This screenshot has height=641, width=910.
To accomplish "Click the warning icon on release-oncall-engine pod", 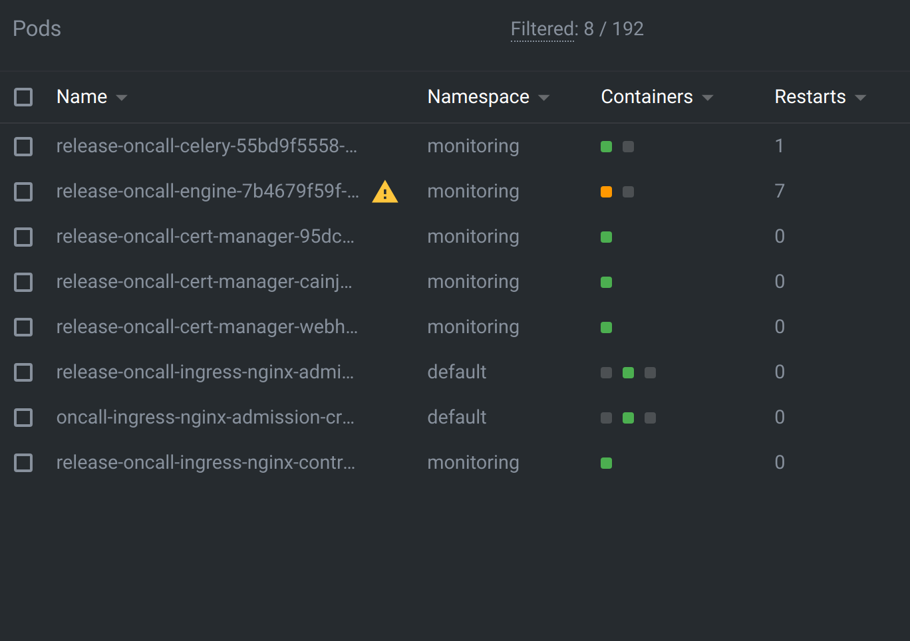I will (x=384, y=192).
